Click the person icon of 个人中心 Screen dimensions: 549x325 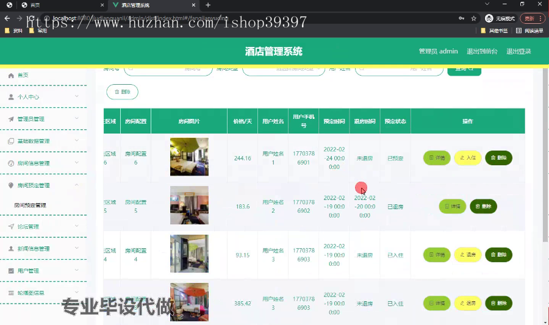point(11,97)
